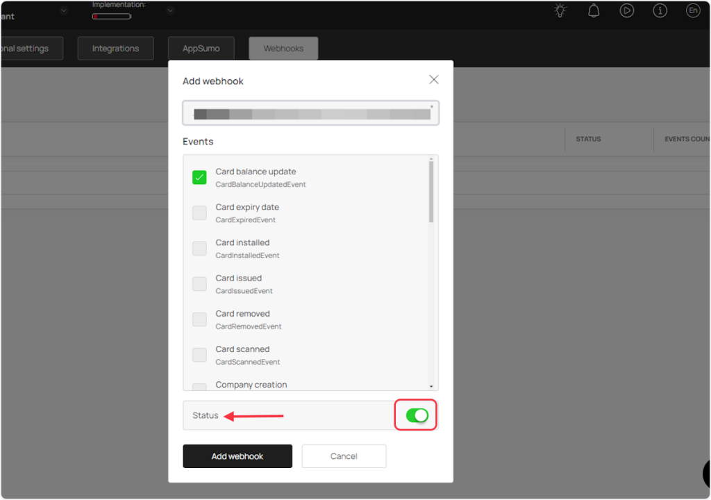
Task: Select the Card issued event checkbox
Action: click(199, 283)
